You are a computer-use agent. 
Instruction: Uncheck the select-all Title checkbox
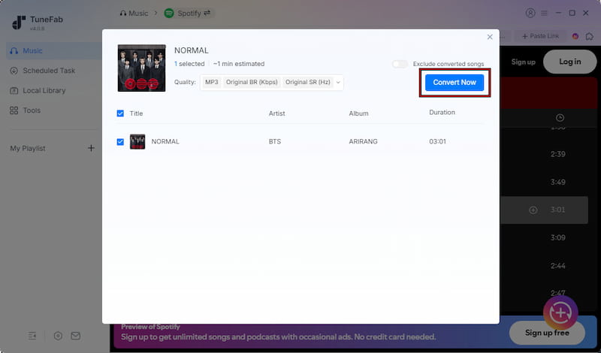click(x=120, y=113)
